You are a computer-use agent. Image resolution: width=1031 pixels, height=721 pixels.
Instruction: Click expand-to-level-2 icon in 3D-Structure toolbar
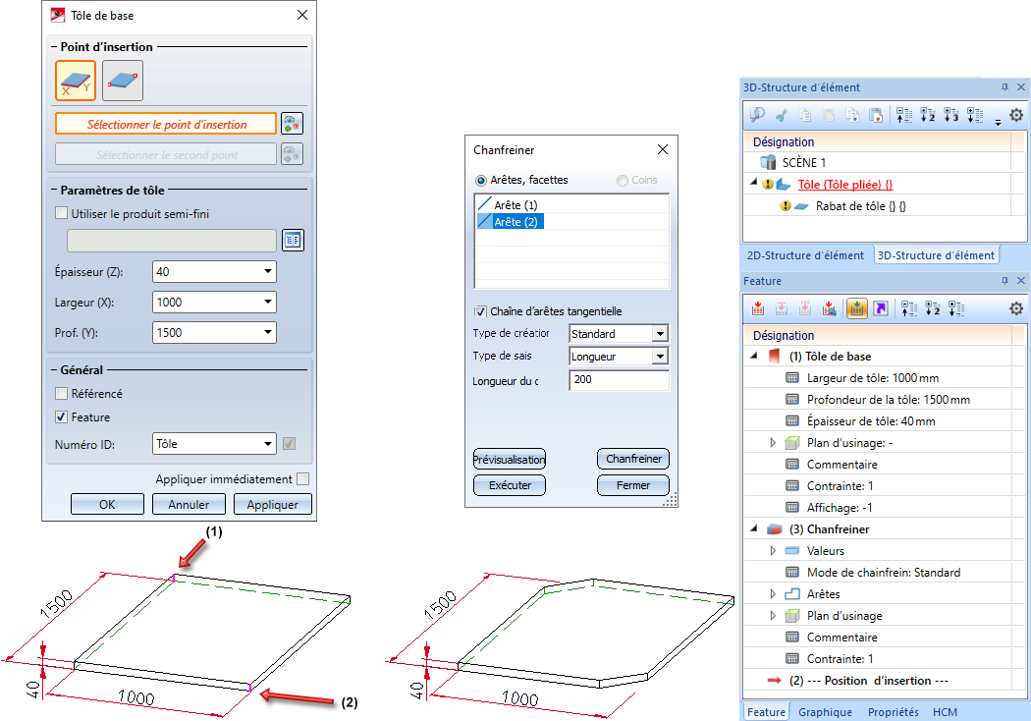928,115
